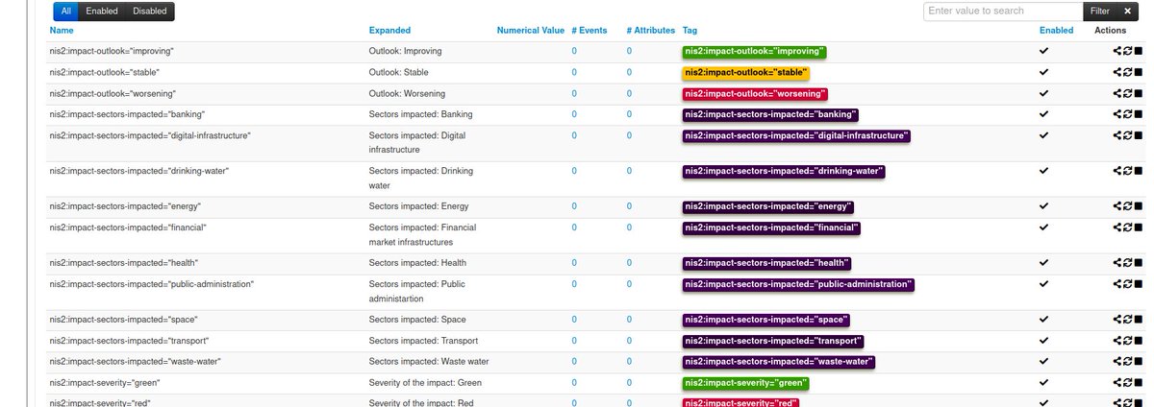Click the square icon on the "worsening" row
This screenshot has width=1154, height=407.
point(1139,94)
